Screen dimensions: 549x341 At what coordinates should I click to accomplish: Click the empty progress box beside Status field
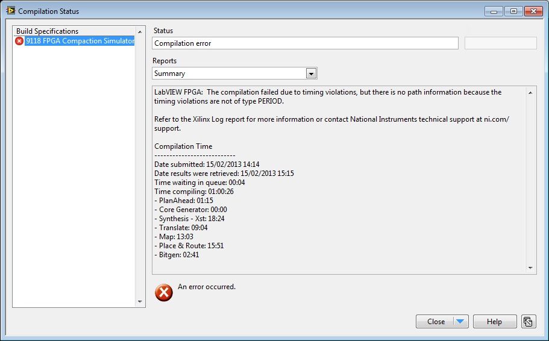pyautogui.click(x=500, y=43)
